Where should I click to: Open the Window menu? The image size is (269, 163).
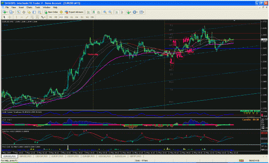[x=46, y=8]
